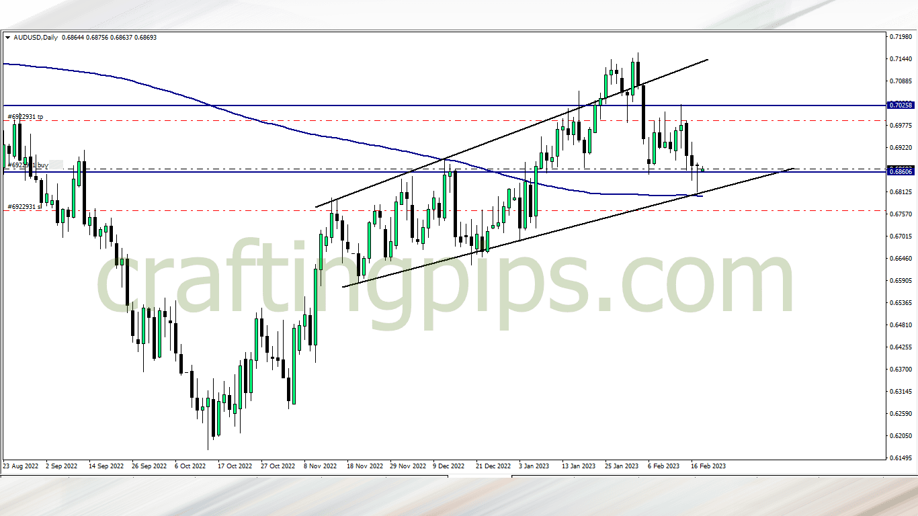This screenshot has height=516, width=918.
Task: Select the lower channel trendline
Action: click(x=568, y=228)
